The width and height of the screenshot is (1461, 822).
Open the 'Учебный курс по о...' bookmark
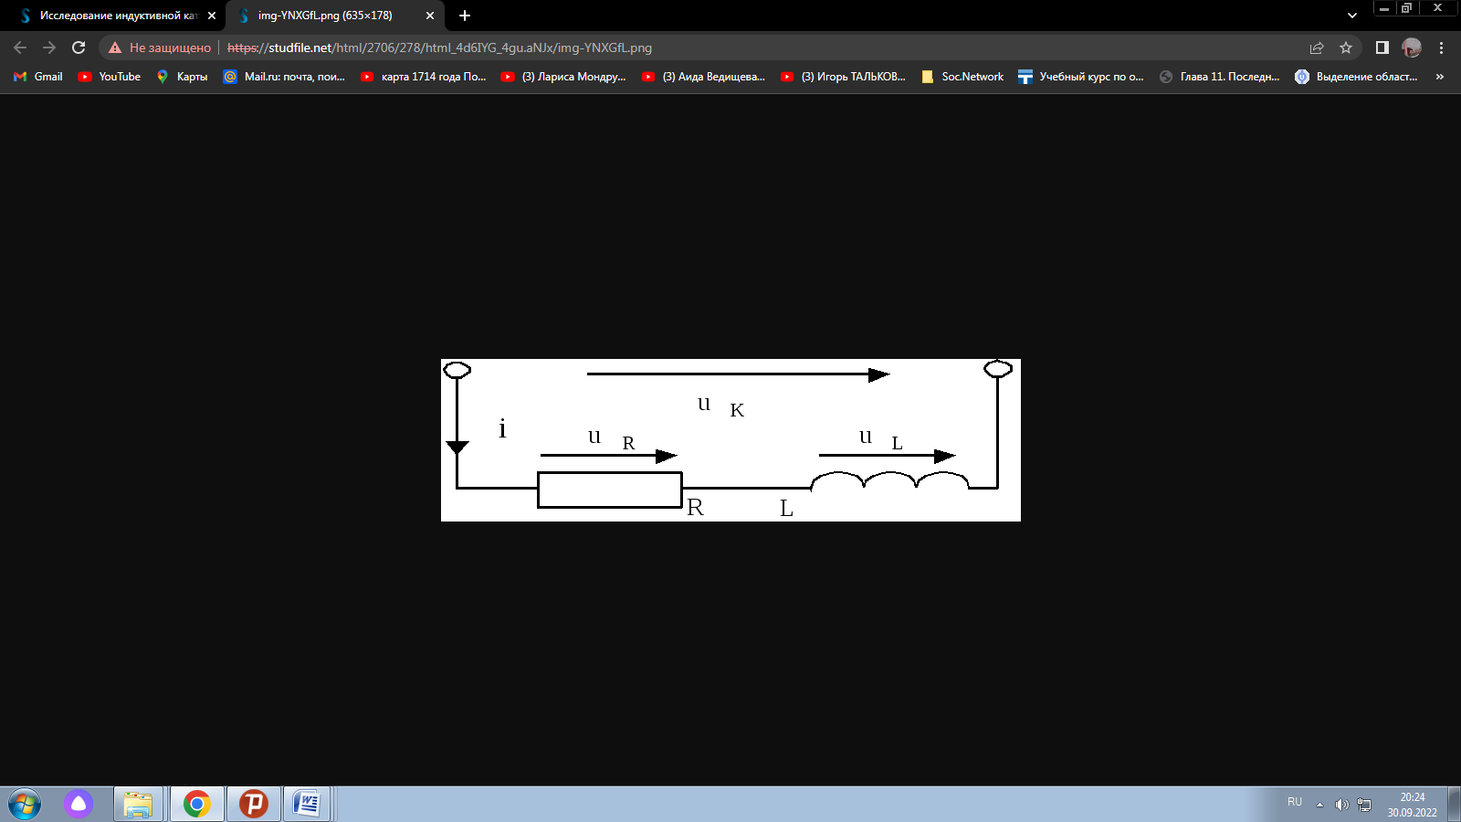[x=1081, y=77]
